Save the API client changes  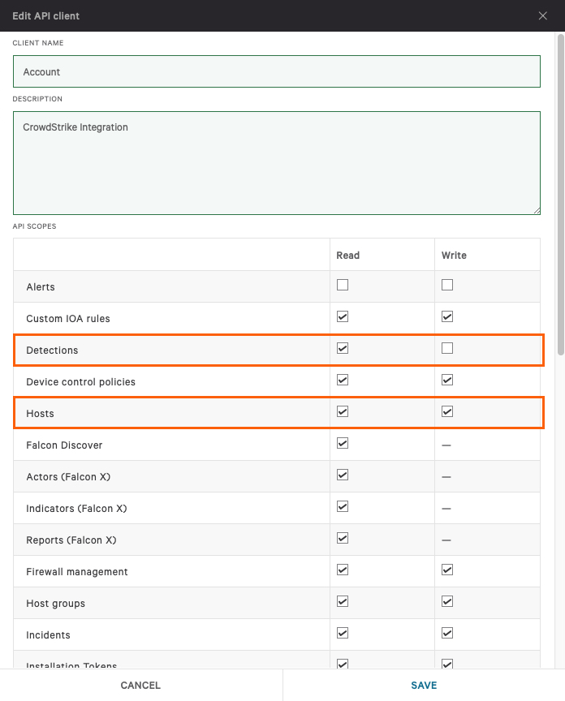(x=423, y=685)
